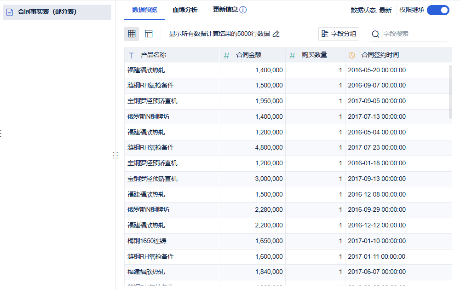Click the info icon beside 更新信息
This screenshot has height=290, width=460.
242,9
